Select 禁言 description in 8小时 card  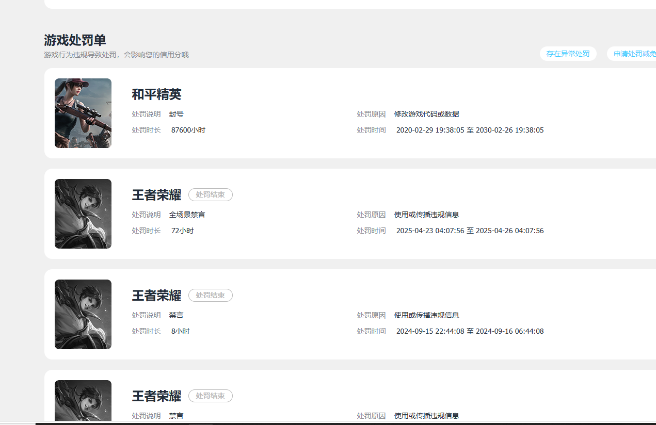point(177,315)
